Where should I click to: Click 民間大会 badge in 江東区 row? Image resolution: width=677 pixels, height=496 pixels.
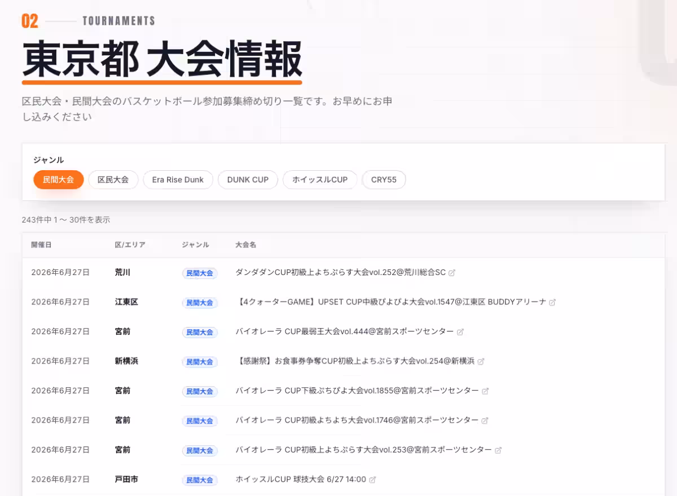(200, 303)
